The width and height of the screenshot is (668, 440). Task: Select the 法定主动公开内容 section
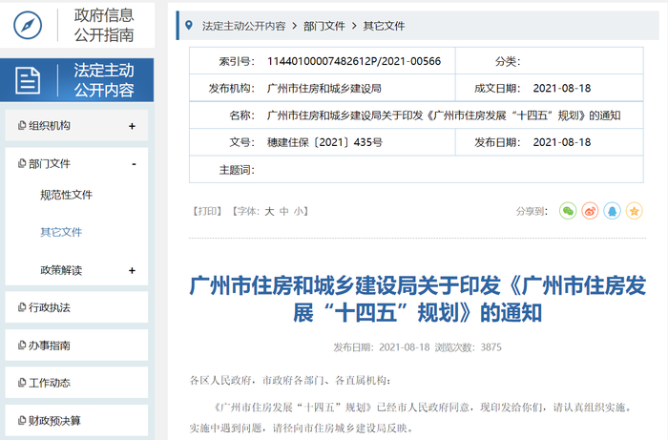click(77, 80)
